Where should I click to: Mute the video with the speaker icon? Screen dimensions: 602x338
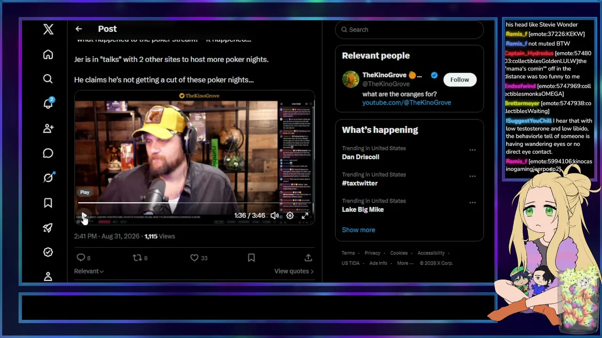coord(275,216)
